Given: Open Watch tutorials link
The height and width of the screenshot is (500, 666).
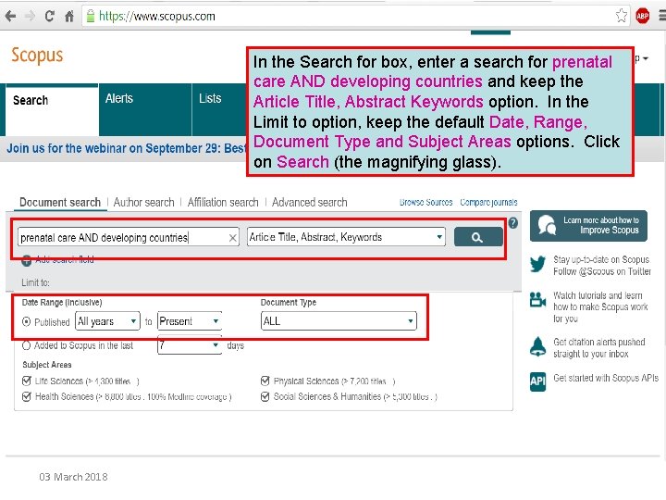Looking at the screenshot, I should [600, 307].
